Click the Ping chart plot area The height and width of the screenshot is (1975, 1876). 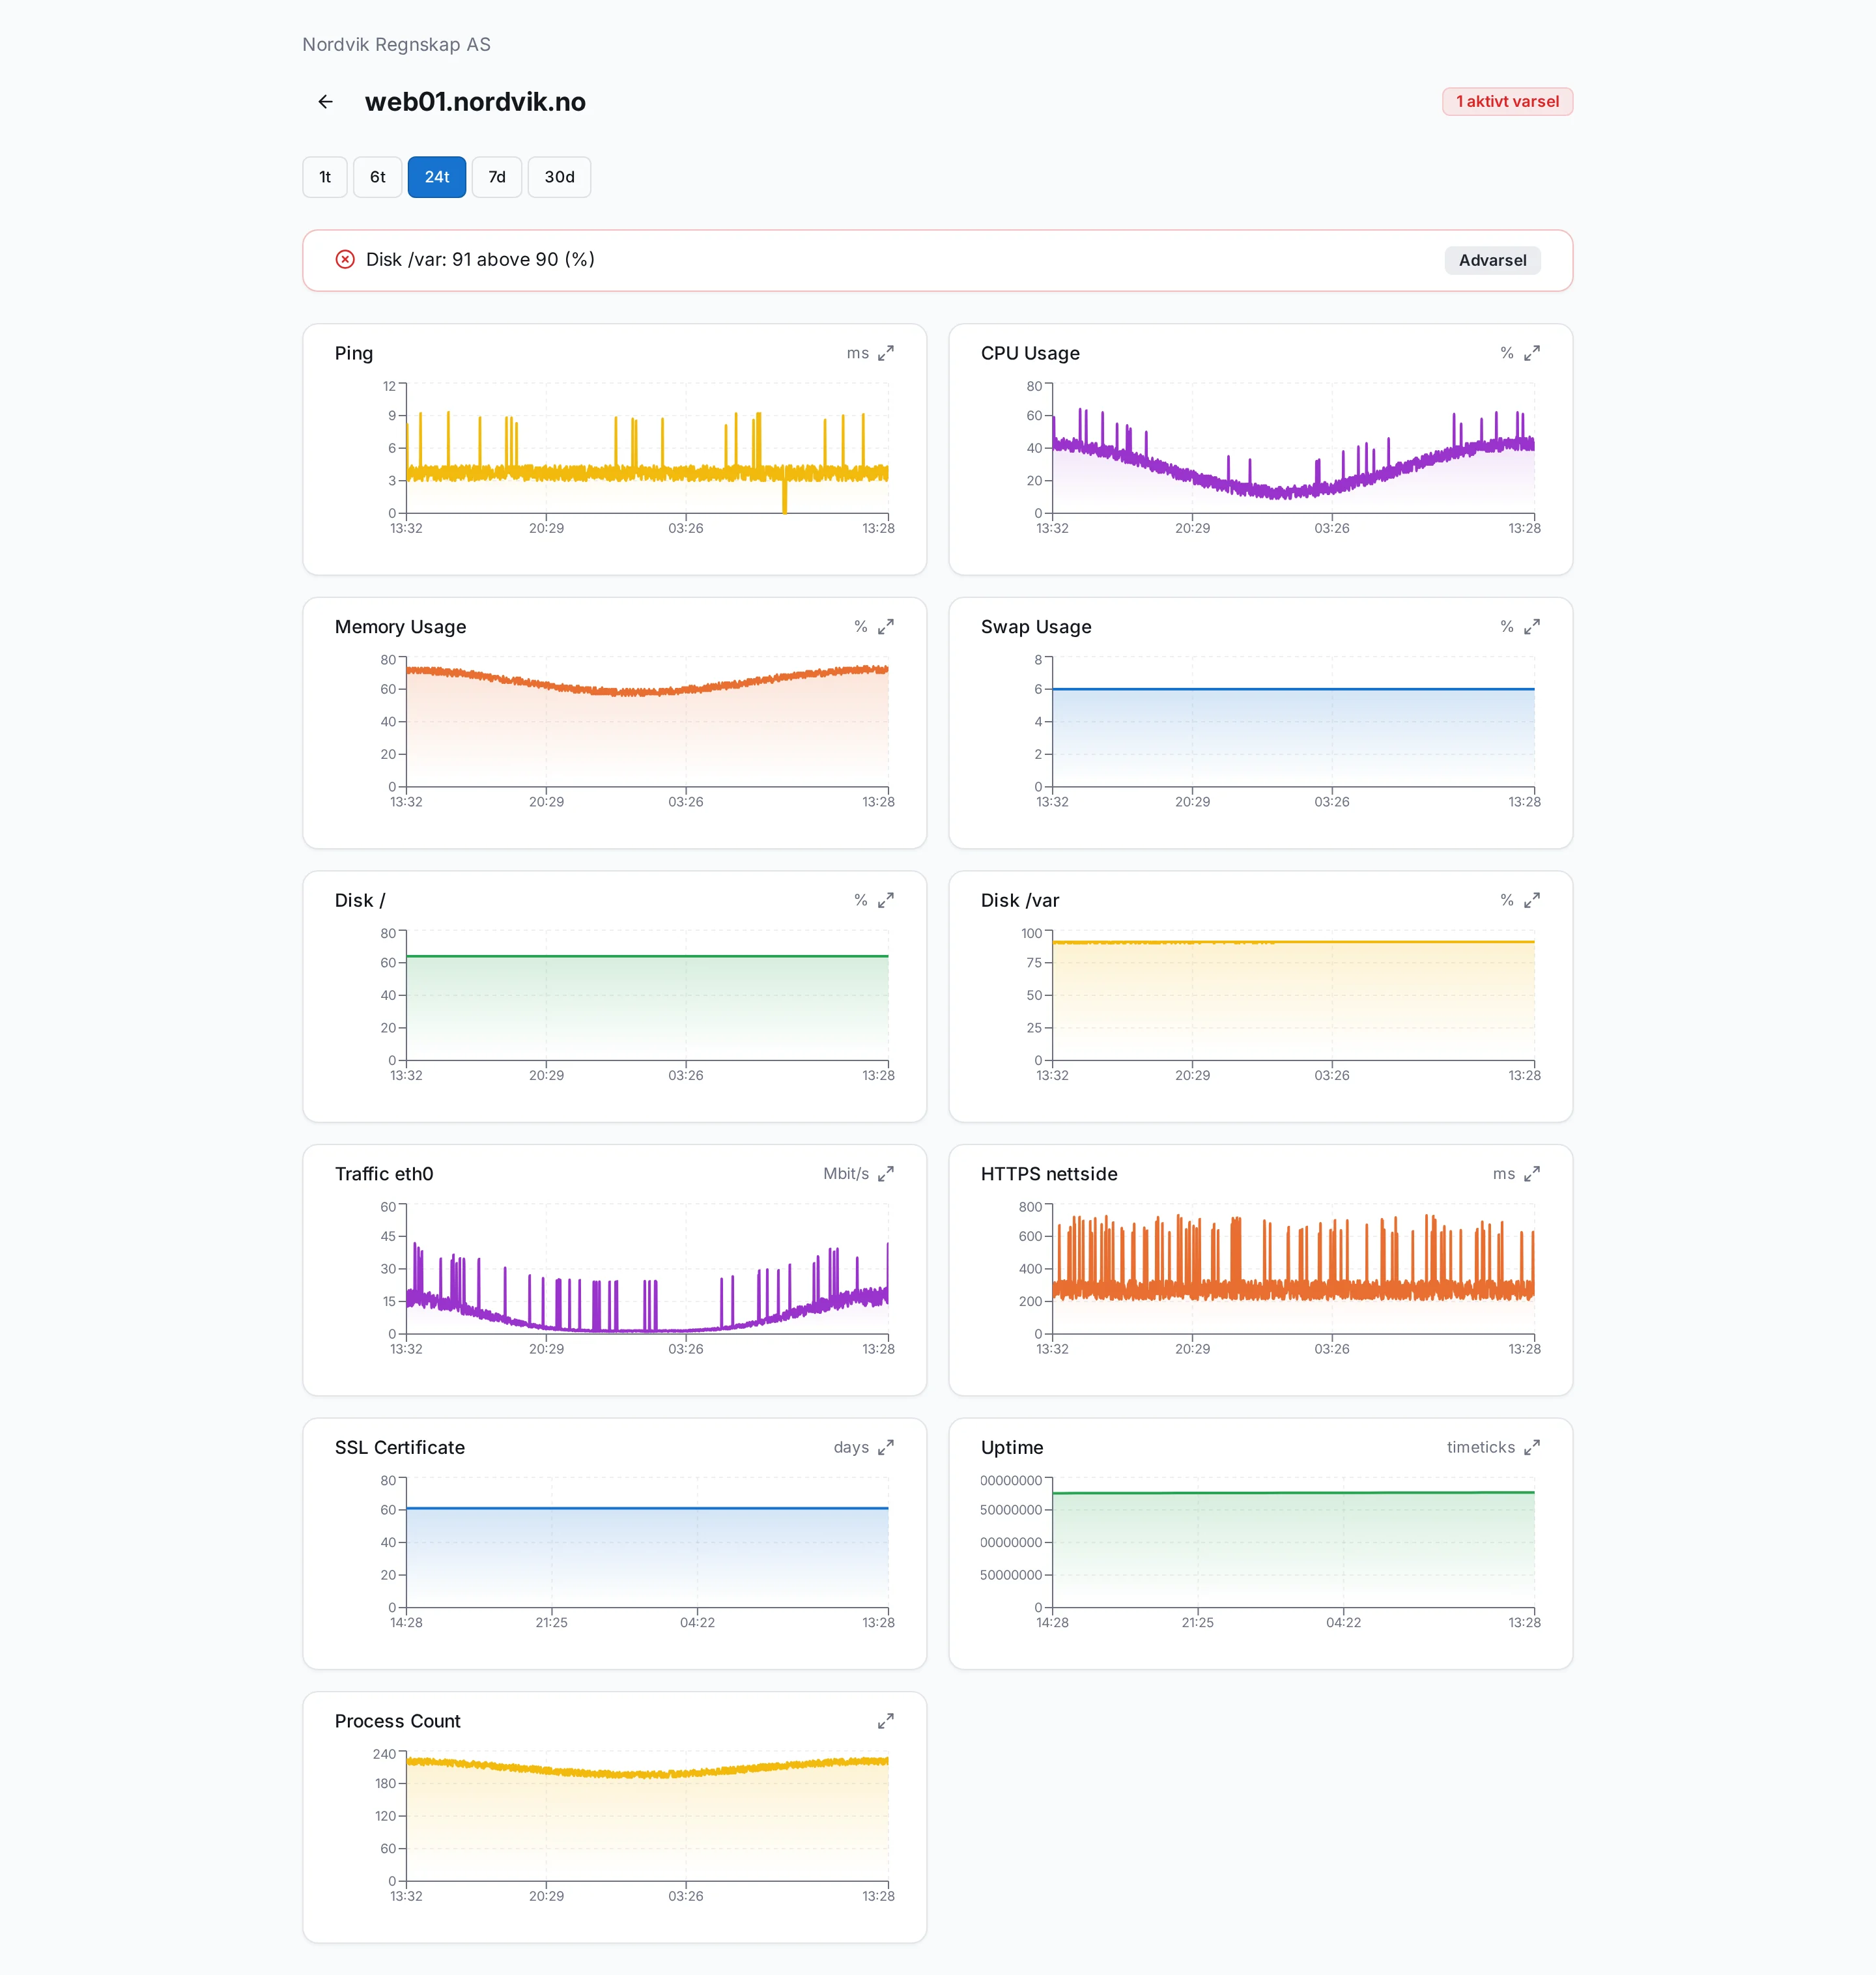647,449
